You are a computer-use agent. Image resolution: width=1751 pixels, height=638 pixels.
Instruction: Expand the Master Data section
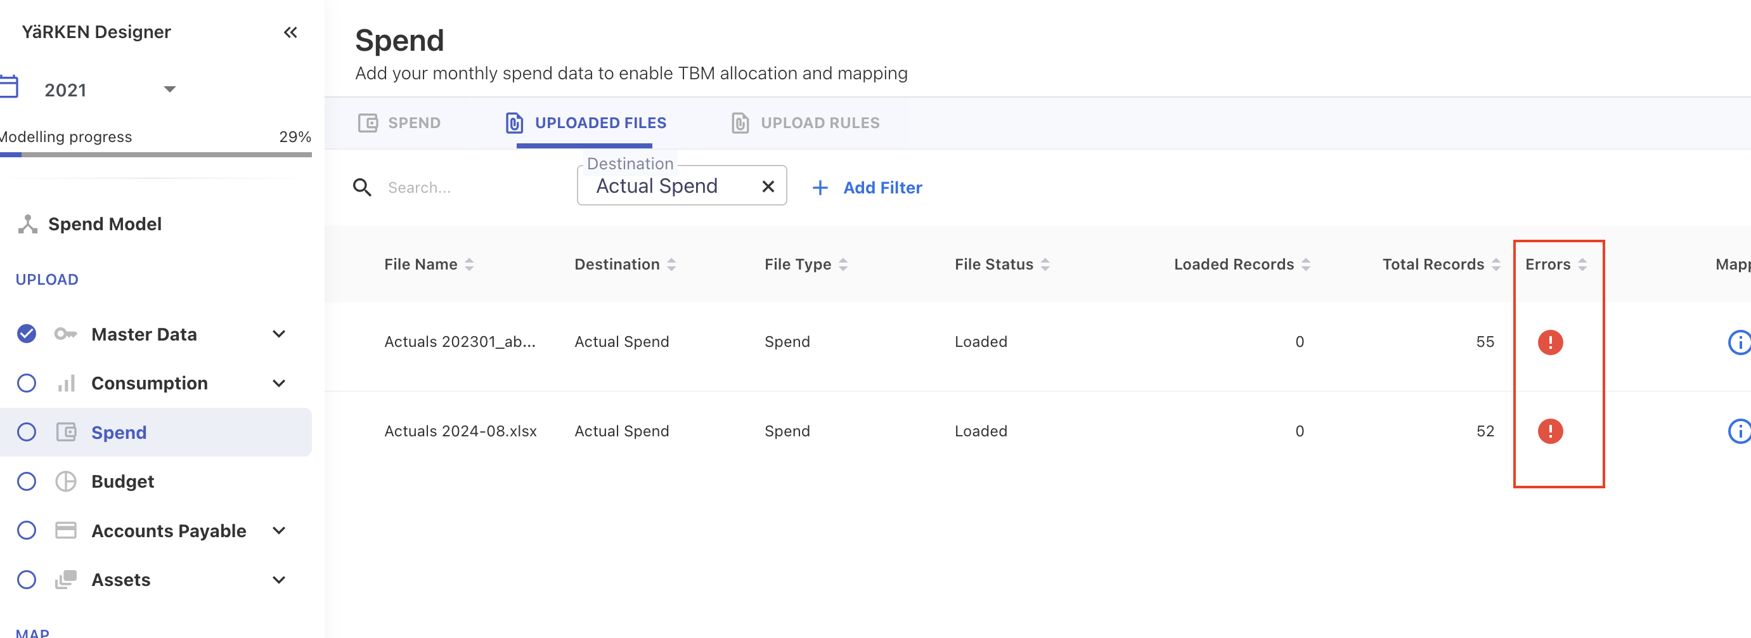(x=279, y=334)
